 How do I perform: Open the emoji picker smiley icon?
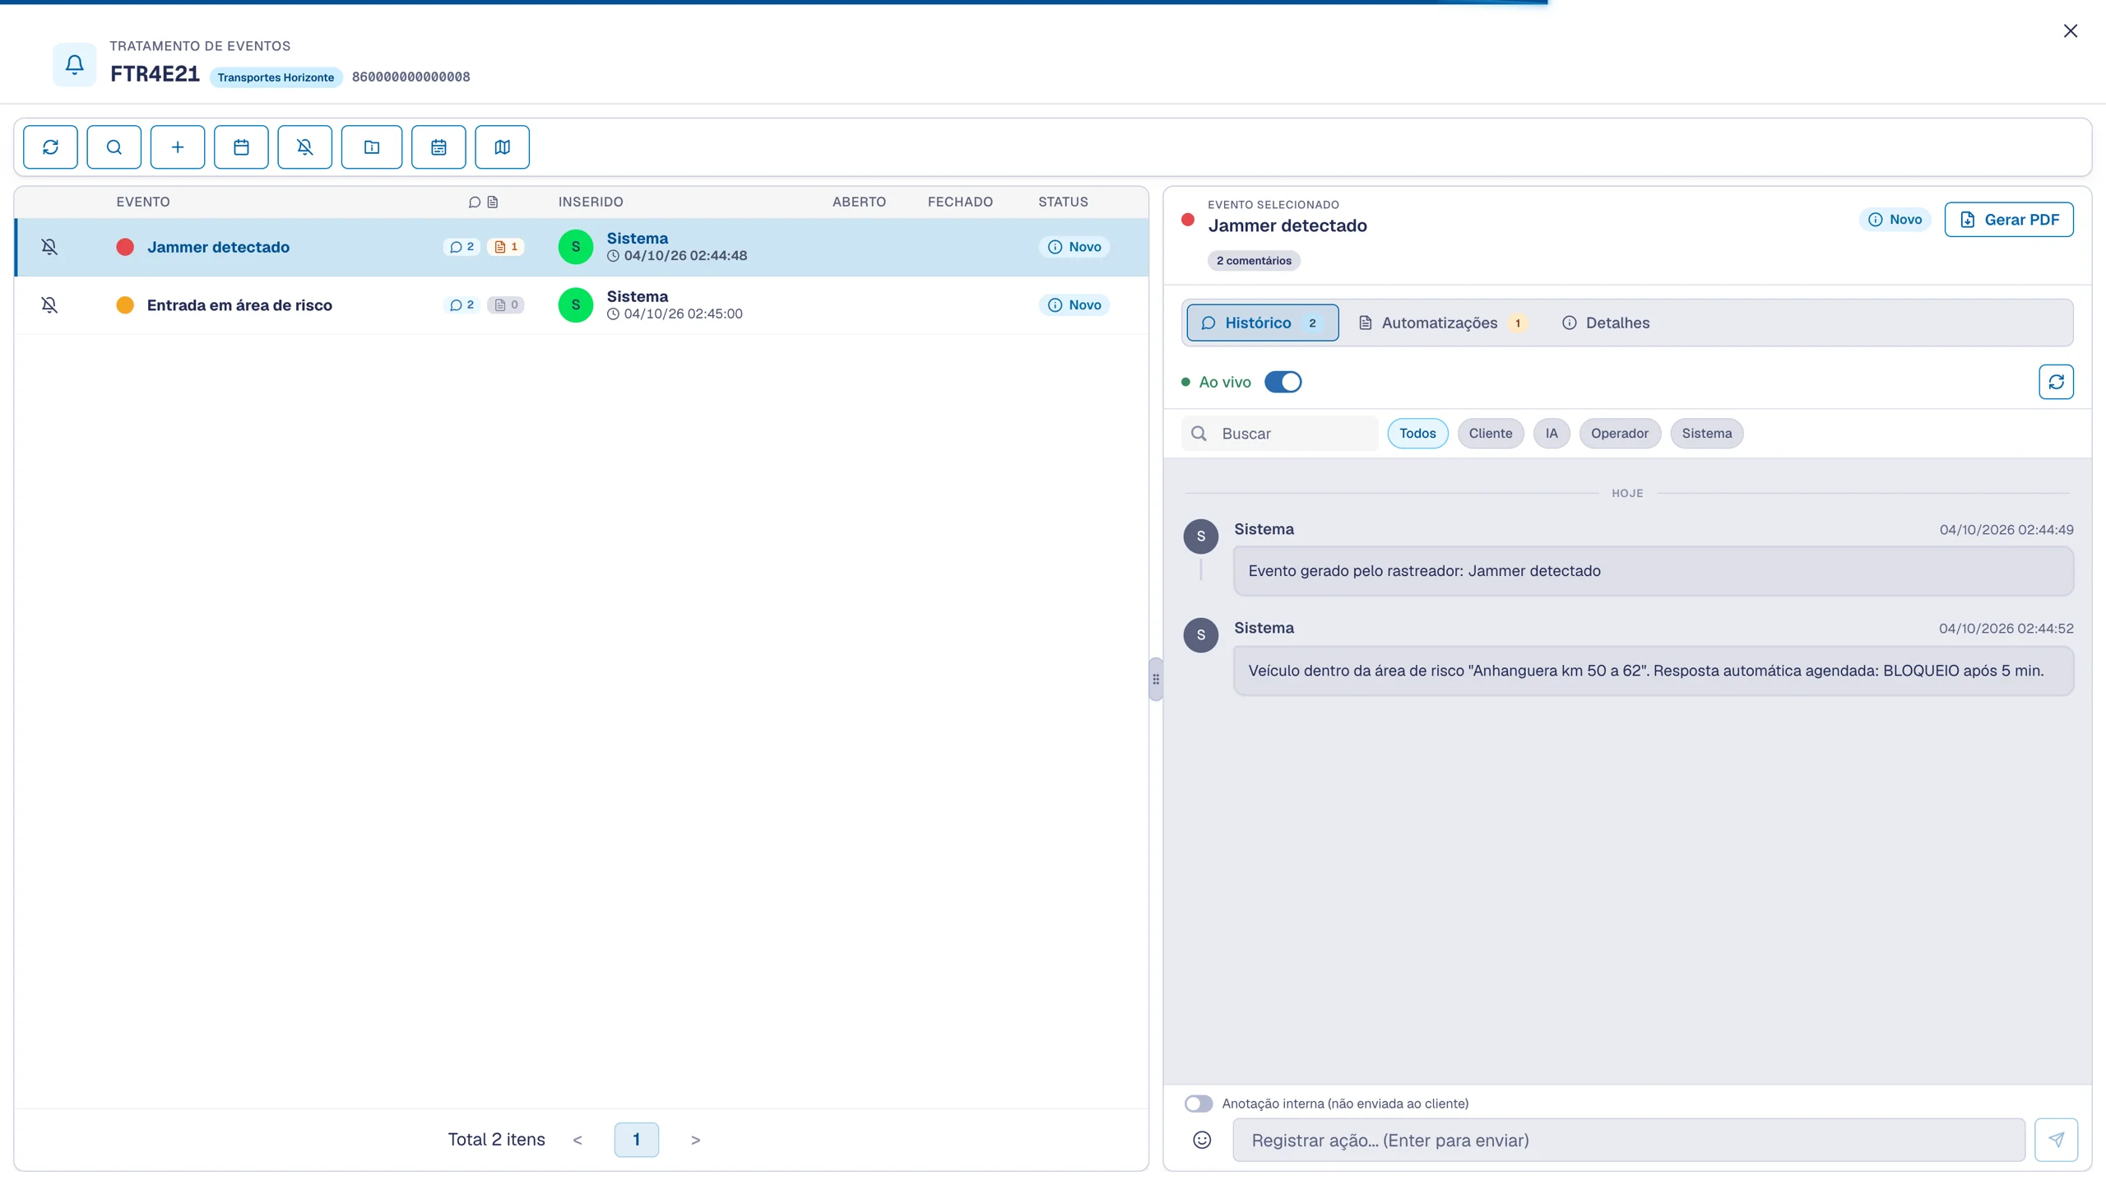(1202, 1140)
